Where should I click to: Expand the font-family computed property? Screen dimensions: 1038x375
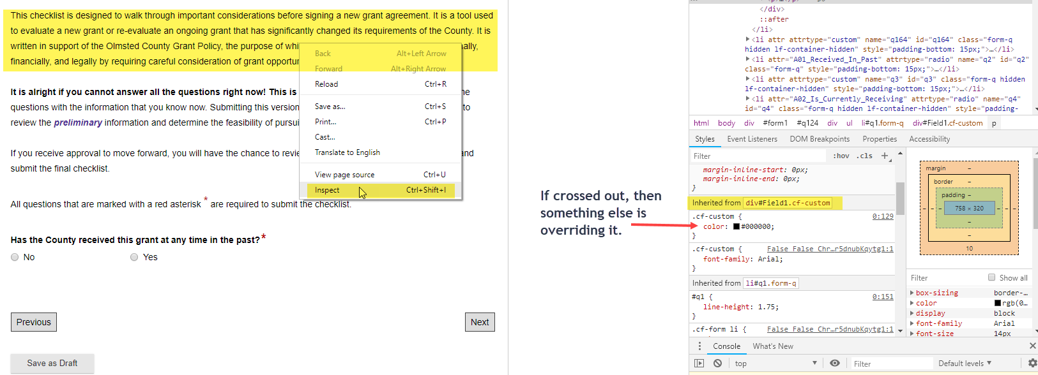(x=912, y=323)
